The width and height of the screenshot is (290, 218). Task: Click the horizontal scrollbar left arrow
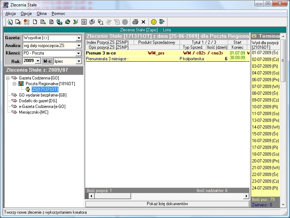point(91,196)
